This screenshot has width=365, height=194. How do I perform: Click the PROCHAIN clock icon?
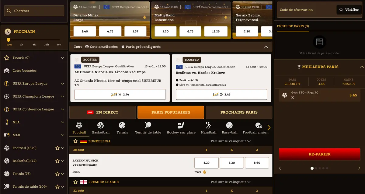click(x=8, y=31)
